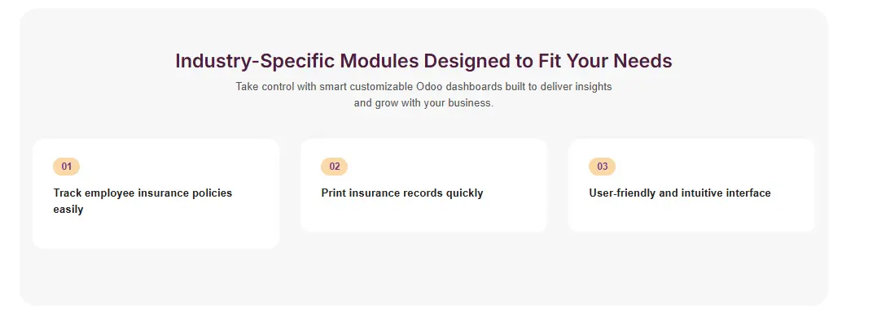The width and height of the screenshot is (877, 325).
Task: Click the orange 03 number badge
Action: [x=603, y=167]
